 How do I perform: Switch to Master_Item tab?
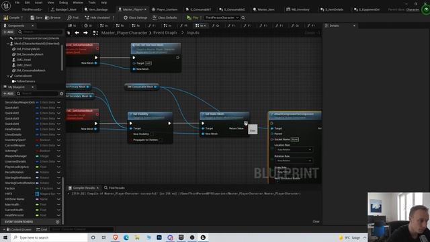[x=264, y=9]
